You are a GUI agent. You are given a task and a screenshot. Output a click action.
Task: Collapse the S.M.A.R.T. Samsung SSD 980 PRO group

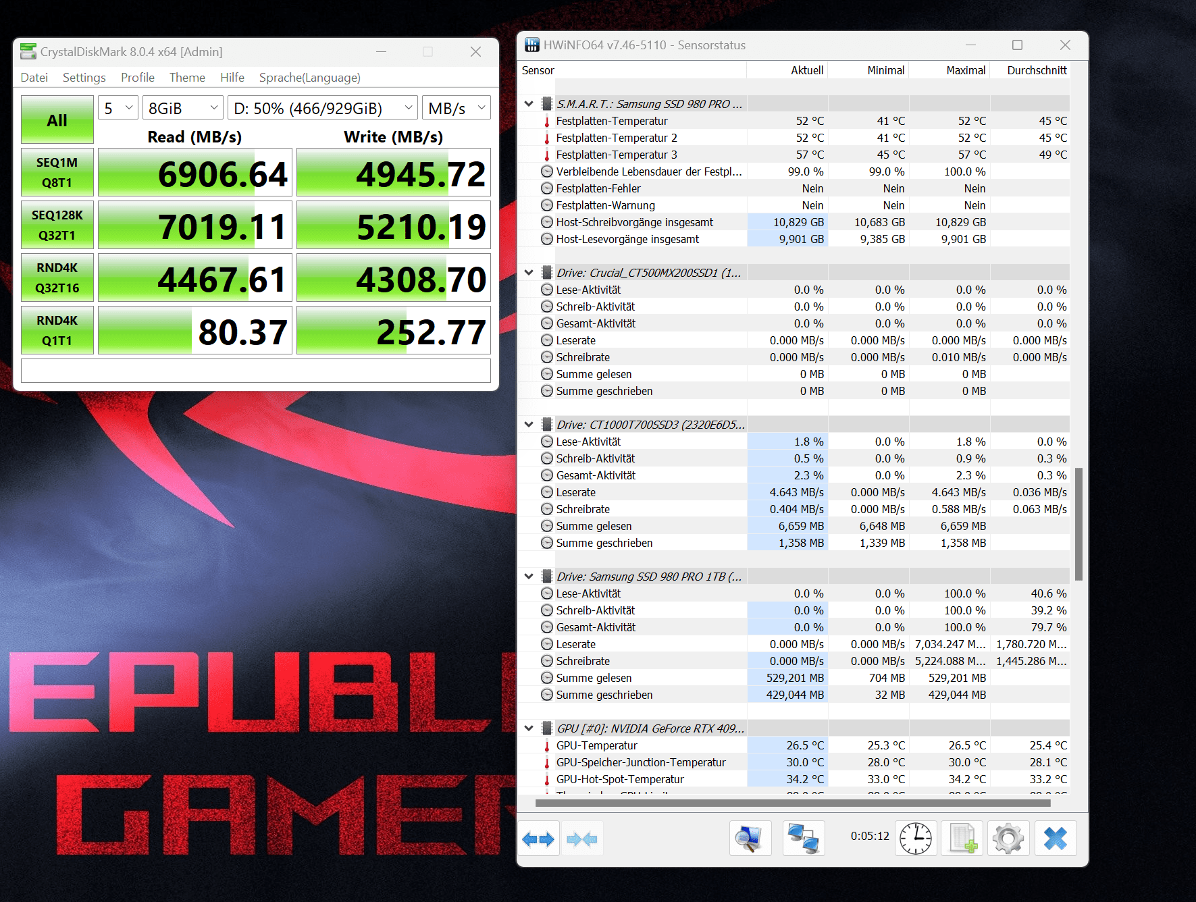pos(529,104)
